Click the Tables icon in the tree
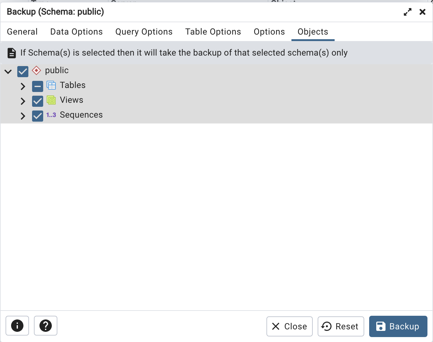Viewport: 433px width, 342px height. click(x=51, y=85)
